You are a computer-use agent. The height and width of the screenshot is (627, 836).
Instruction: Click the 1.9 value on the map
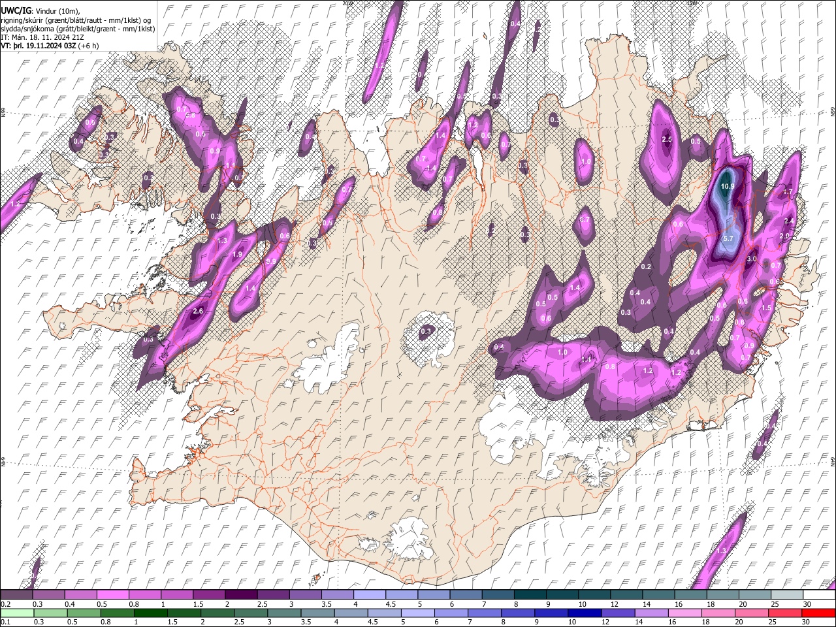pos(237,255)
